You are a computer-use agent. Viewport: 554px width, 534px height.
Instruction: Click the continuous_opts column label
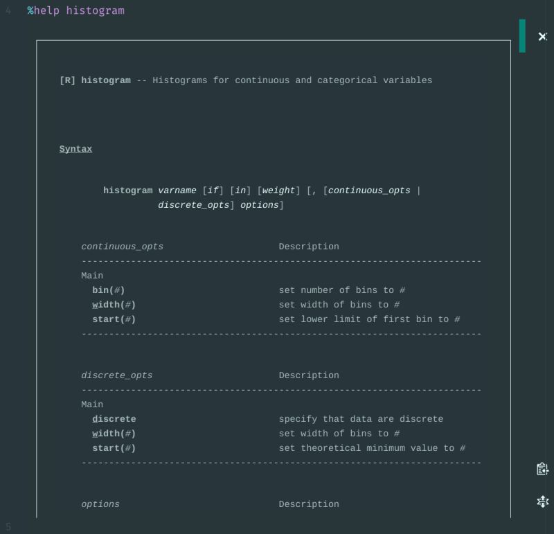tap(122, 246)
